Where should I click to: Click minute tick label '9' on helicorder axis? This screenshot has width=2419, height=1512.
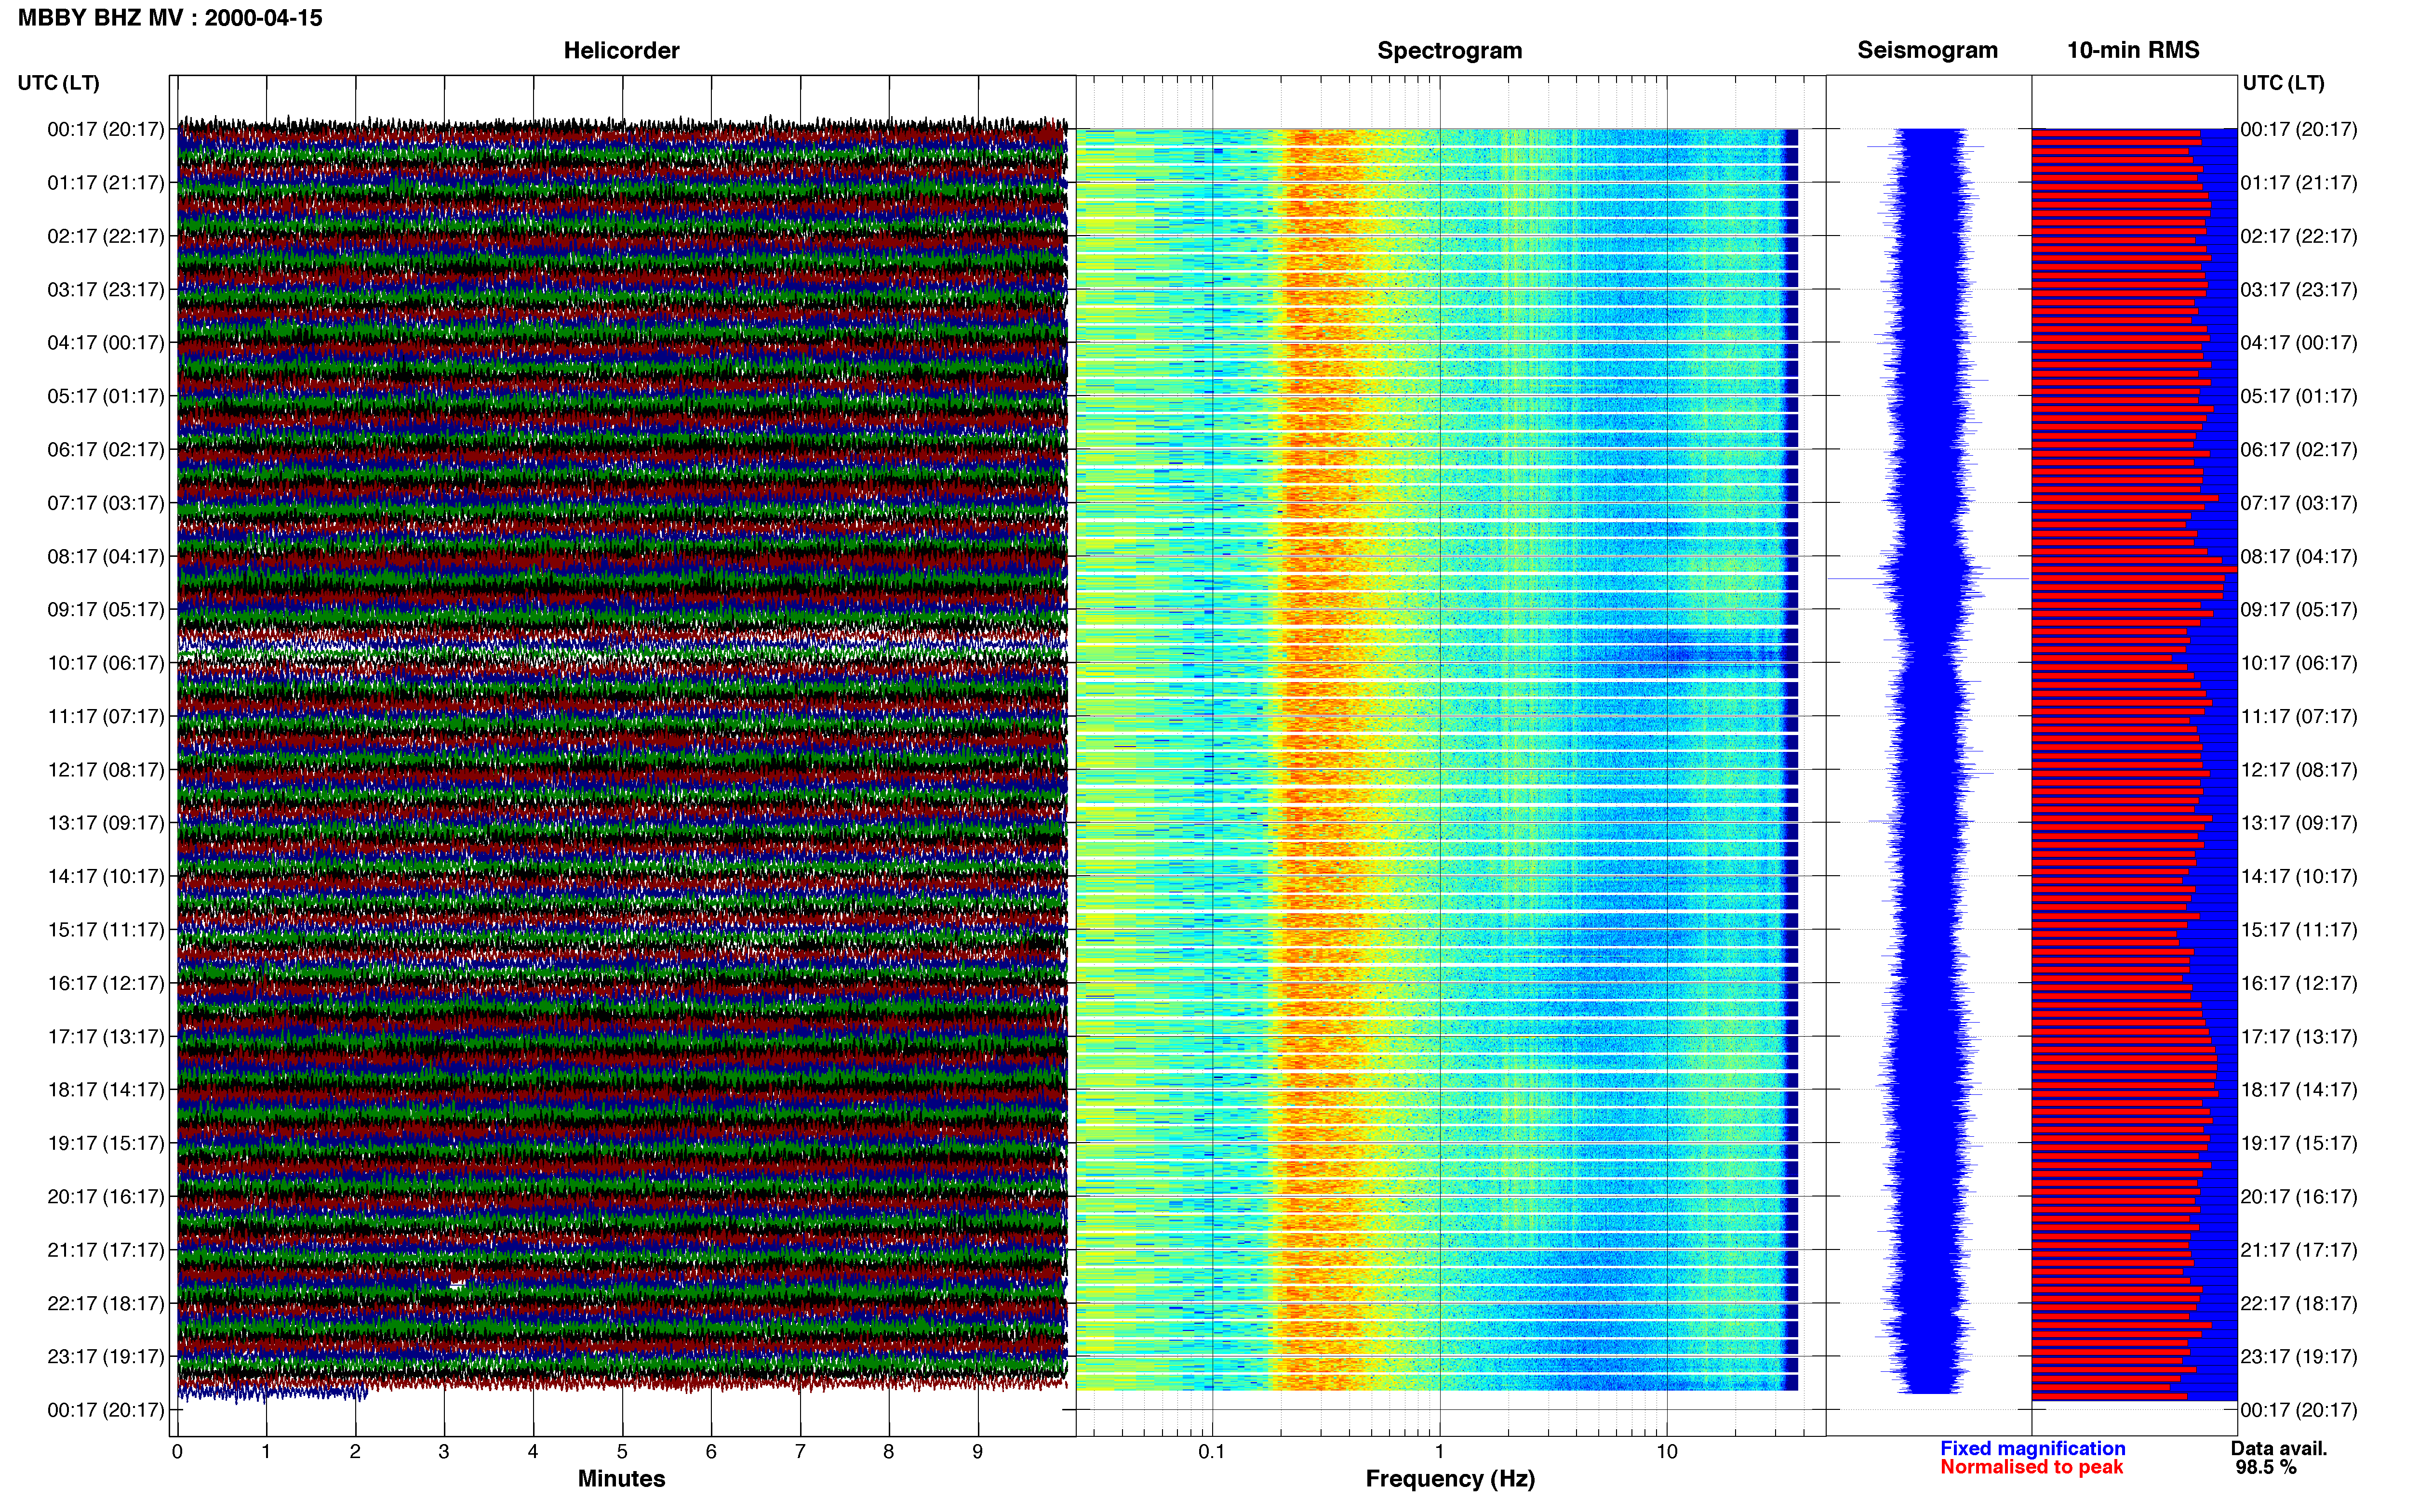[x=977, y=1452]
